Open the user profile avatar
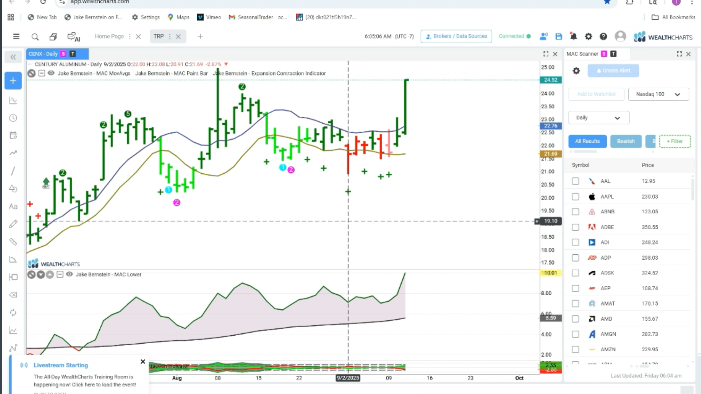This screenshot has height=394, width=701. [x=620, y=36]
